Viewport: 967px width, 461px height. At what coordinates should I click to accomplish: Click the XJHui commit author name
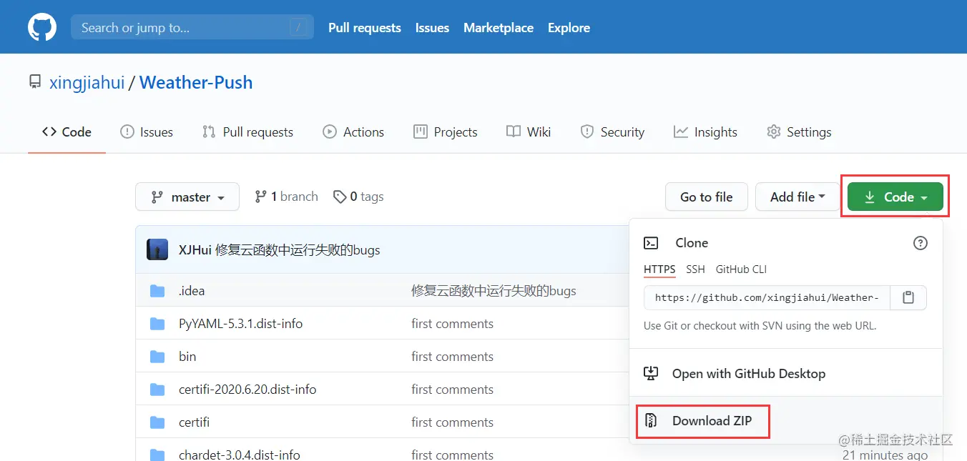pos(195,250)
